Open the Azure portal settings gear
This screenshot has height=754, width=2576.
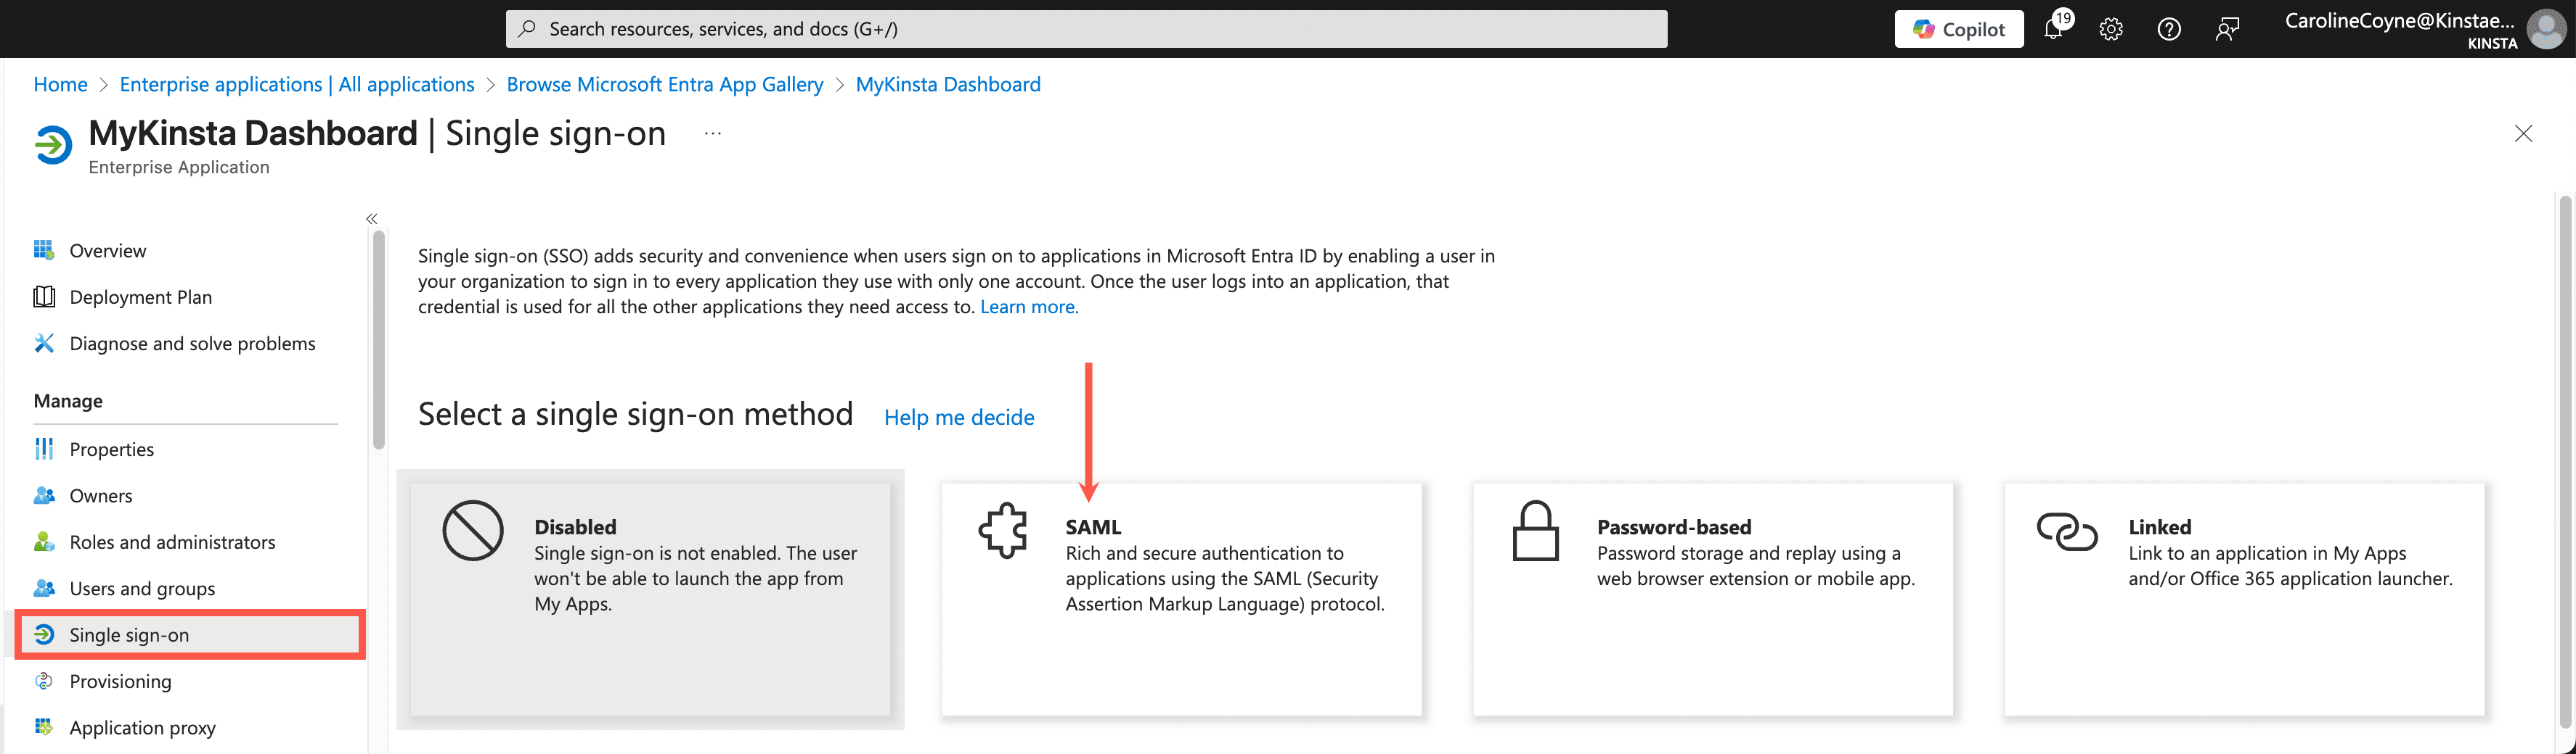[2111, 28]
